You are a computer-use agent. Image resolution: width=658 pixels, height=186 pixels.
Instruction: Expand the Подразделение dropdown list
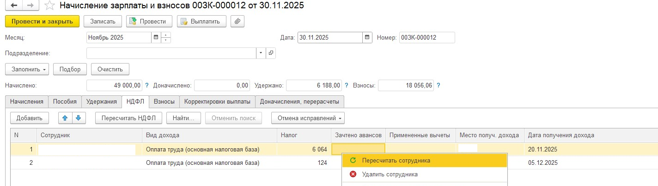point(261,53)
